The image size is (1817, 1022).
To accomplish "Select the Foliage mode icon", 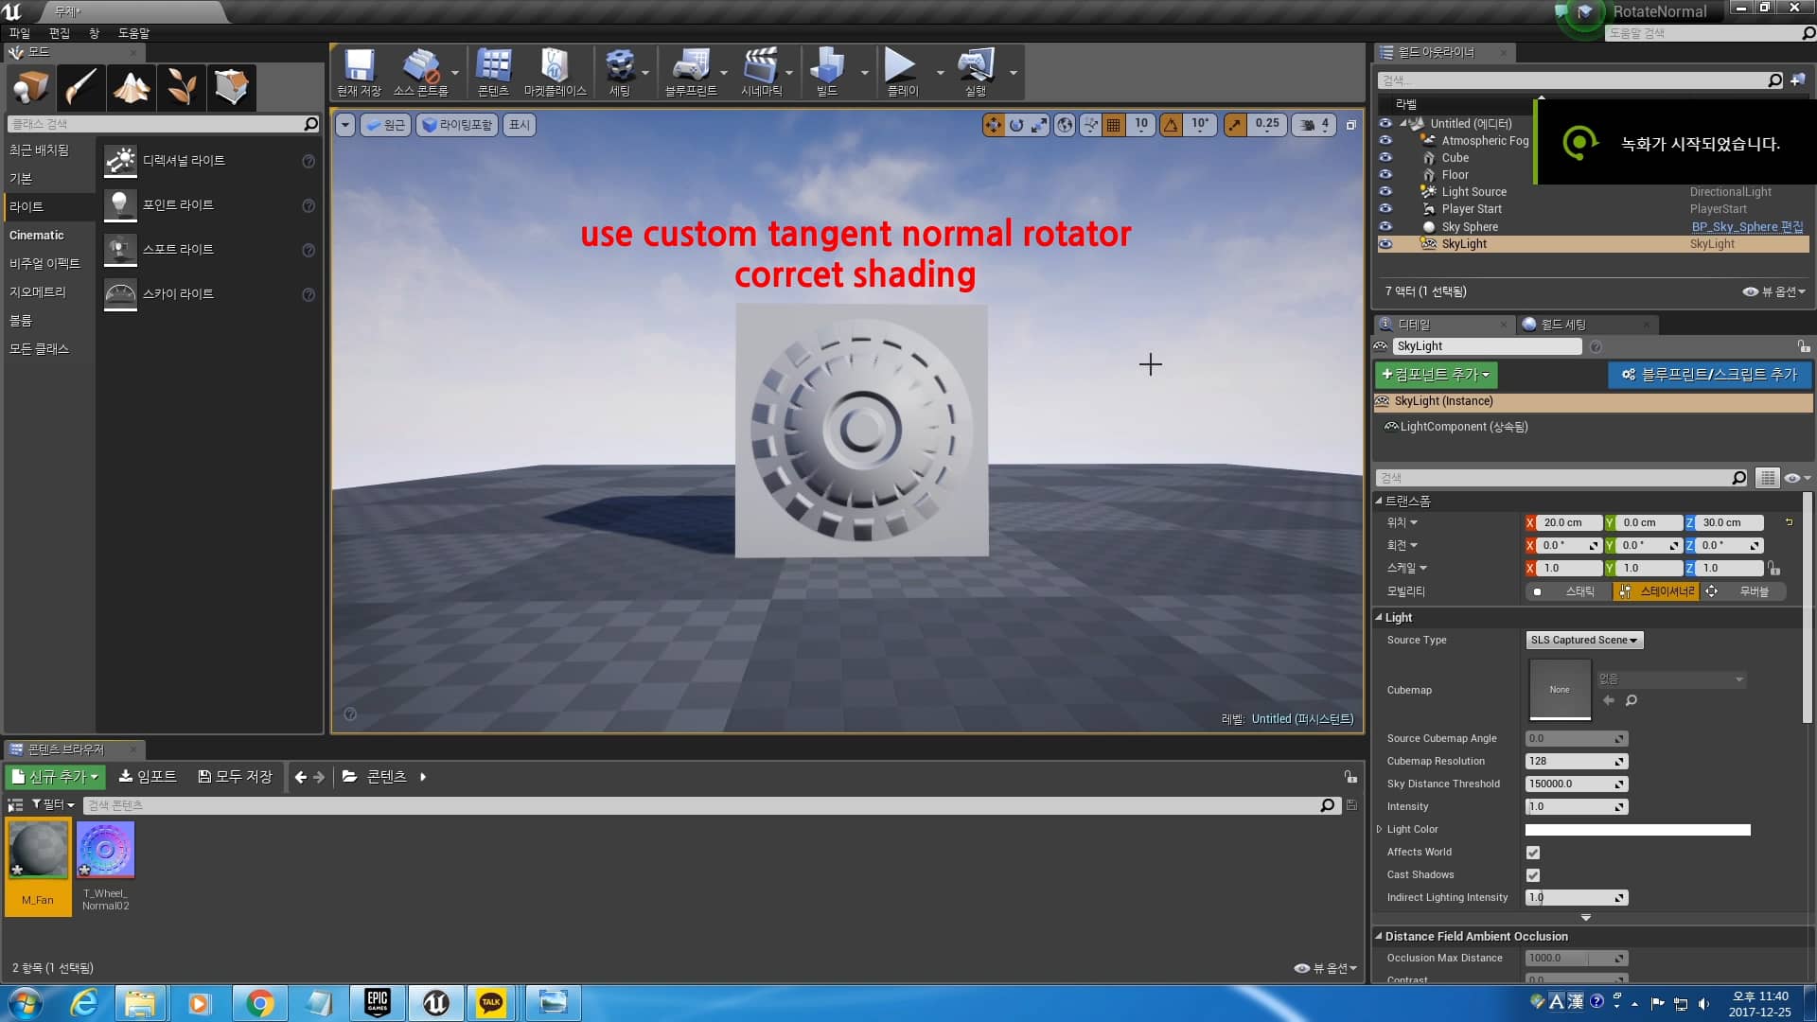I will pyautogui.click(x=181, y=87).
